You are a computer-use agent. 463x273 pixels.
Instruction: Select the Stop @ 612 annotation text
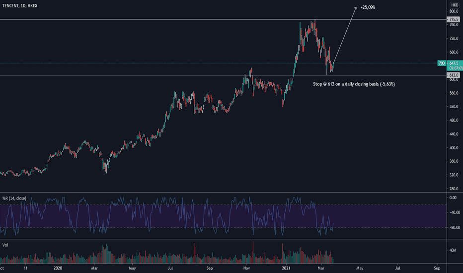354,84
